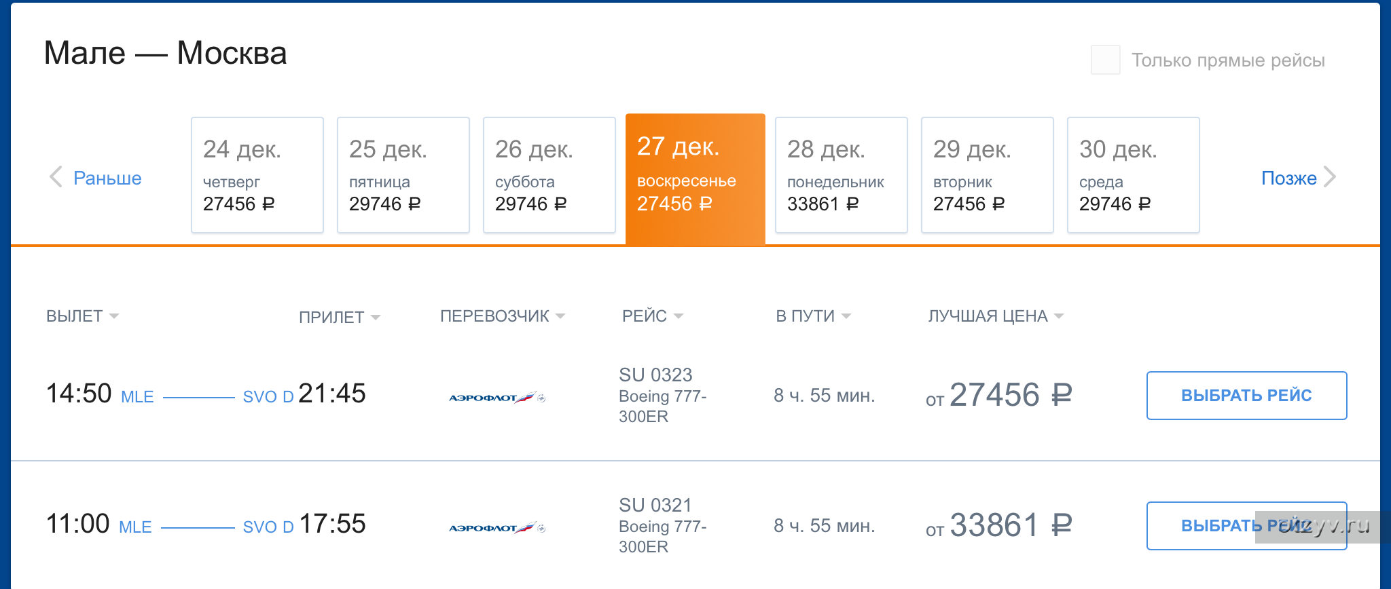Image resolution: width=1391 pixels, height=589 pixels.
Task: Enable Только прямые рейсы checkbox
Action: pos(1105,60)
